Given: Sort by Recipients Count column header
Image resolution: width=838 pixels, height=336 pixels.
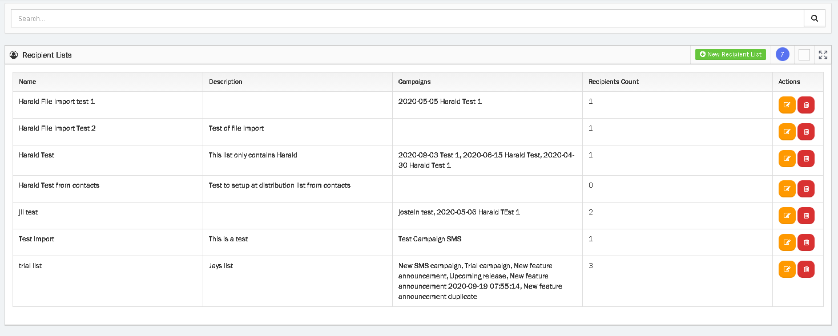Looking at the screenshot, I should pyautogui.click(x=613, y=82).
